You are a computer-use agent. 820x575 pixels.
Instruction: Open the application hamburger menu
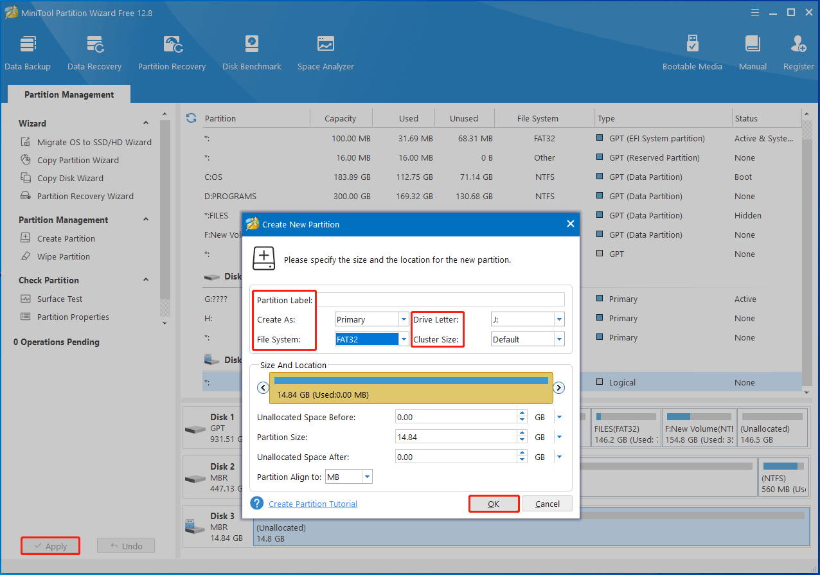click(x=755, y=12)
